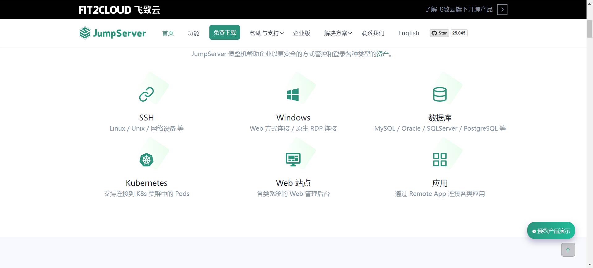The height and width of the screenshot is (268, 593).
Task: Click the Web 站点 heading
Action: pos(293,183)
